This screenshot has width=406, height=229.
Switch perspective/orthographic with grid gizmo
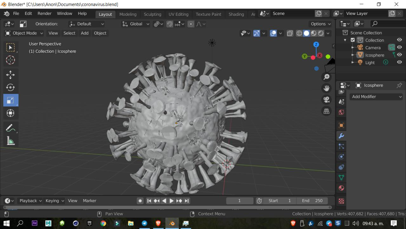(326, 111)
